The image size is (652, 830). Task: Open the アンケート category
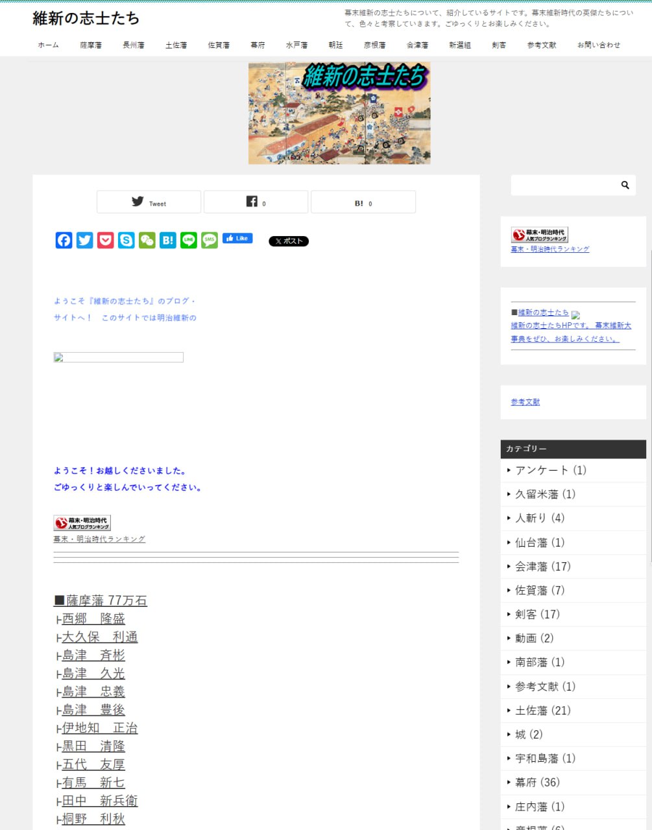point(550,470)
